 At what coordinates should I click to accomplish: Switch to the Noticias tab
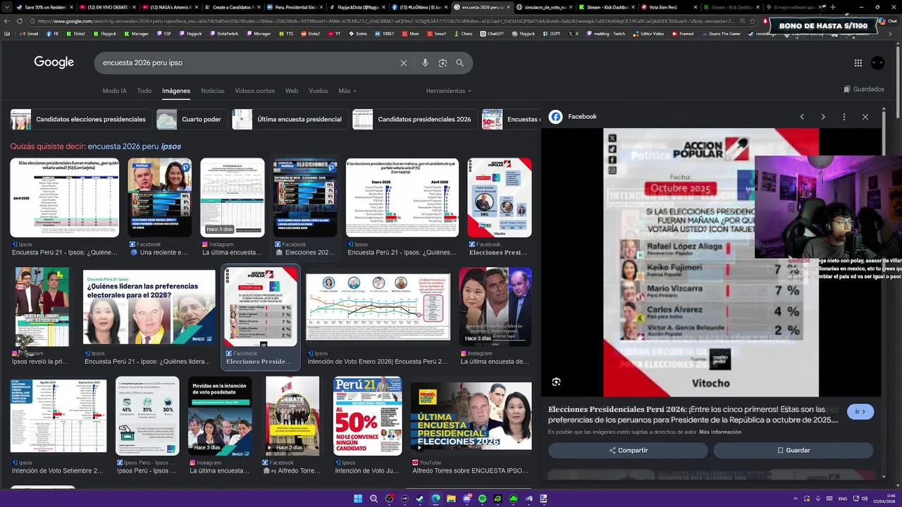pyautogui.click(x=212, y=91)
